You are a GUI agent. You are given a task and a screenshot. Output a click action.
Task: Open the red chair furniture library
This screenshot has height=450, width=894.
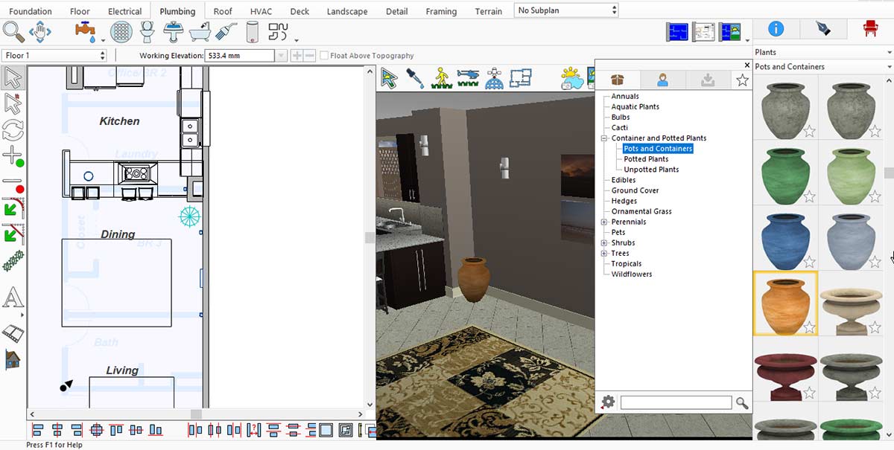tap(869, 29)
